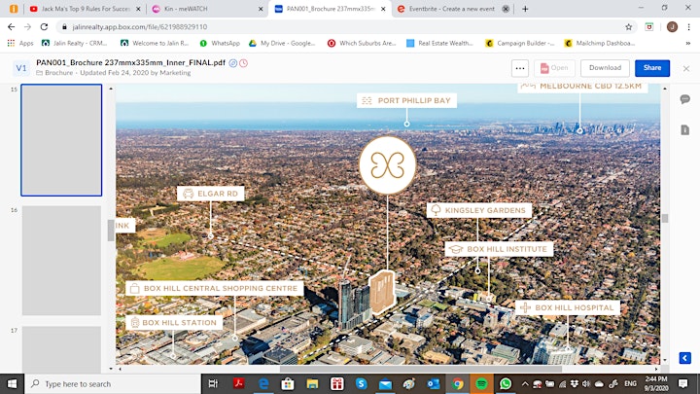Open the Mailchimp Dashboard bookmark
Image resolution: width=700 pixels, height=394 pixels.
[600, 44]
